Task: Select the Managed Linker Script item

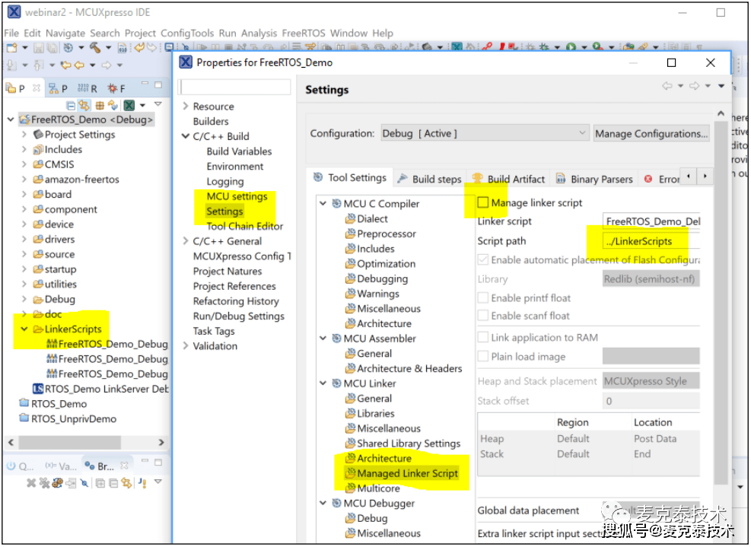Action: [407, 473]
